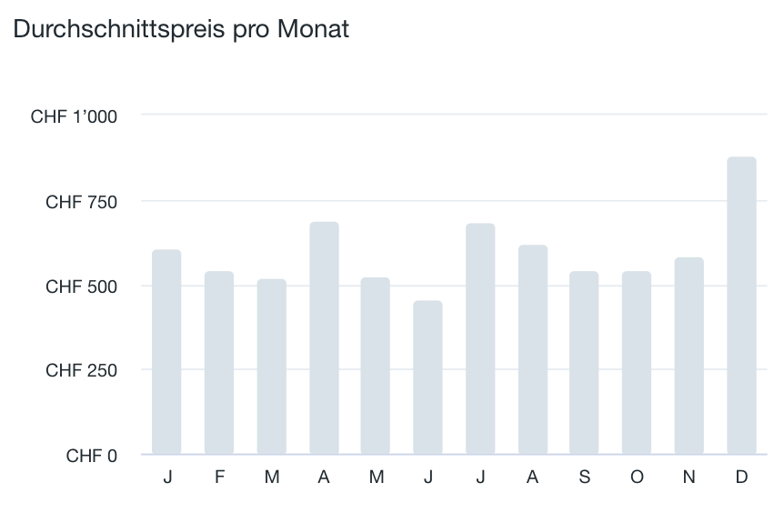Select the June bar, the lowest one

tap(427, 377)
